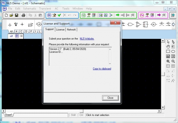Switch to the License tab
This screenshot has width=178, height=123.
(x=60, y=30)
